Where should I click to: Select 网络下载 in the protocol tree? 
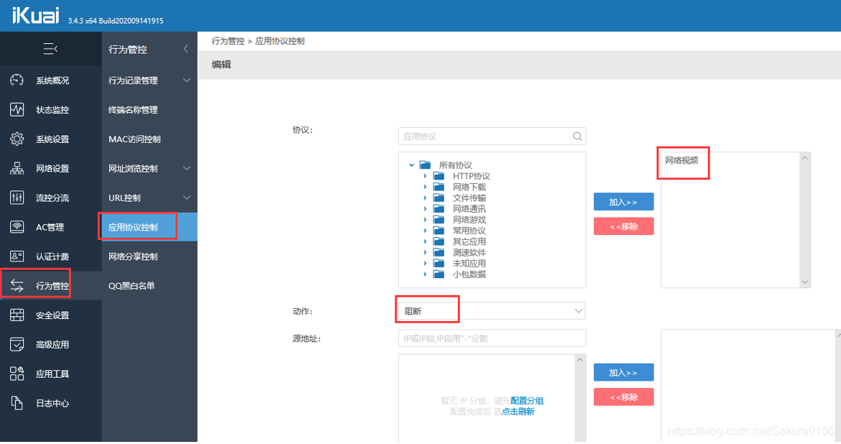[x=469, y=187]
